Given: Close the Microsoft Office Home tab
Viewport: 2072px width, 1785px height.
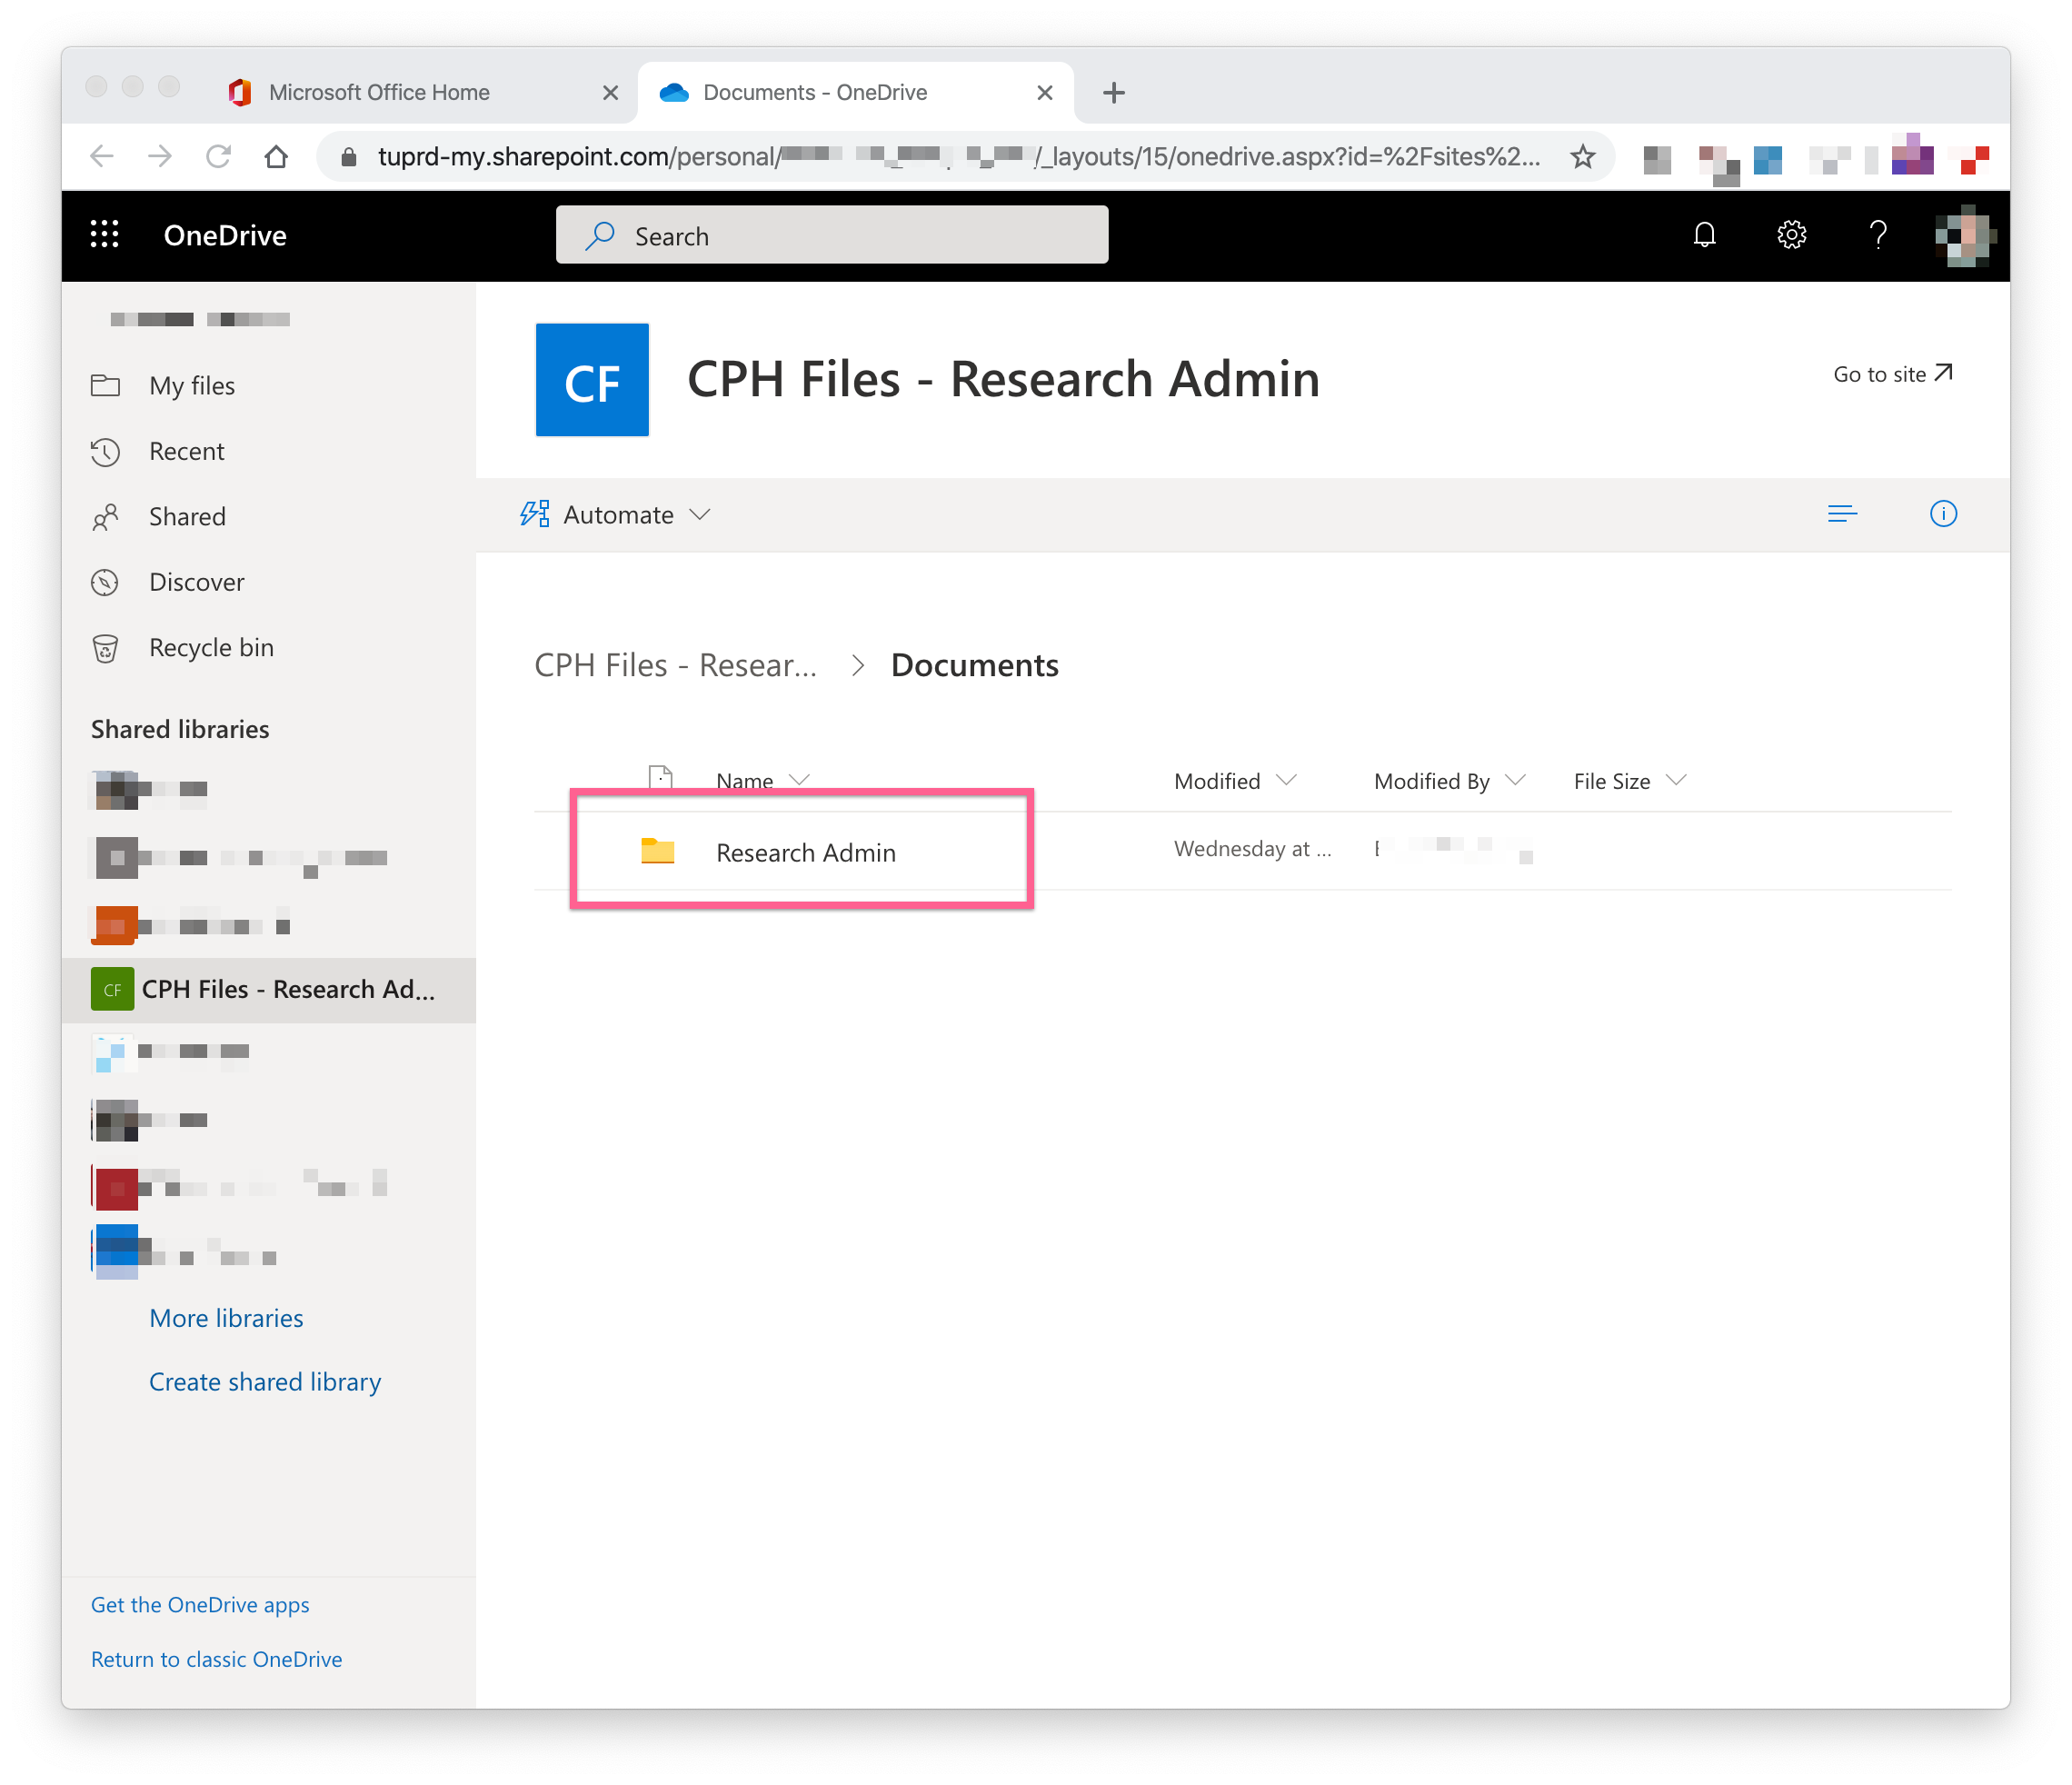Looking at the screenshot, I should point(610,93).
